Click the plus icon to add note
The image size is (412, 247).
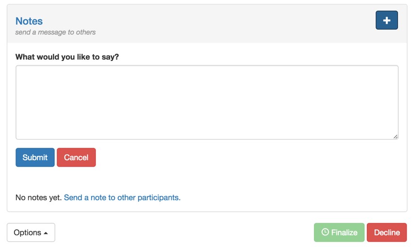pyautogui.click(x=386, y=20)
